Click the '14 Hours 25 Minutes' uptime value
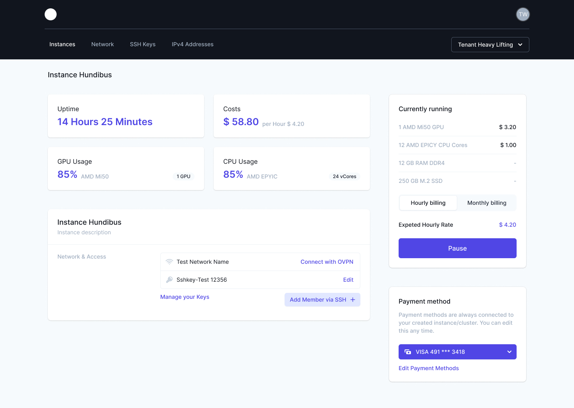The height and width of the screenshot is (408, 574). 105,122
